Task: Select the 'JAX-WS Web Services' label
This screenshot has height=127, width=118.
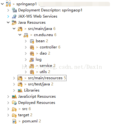Action: 38,16
